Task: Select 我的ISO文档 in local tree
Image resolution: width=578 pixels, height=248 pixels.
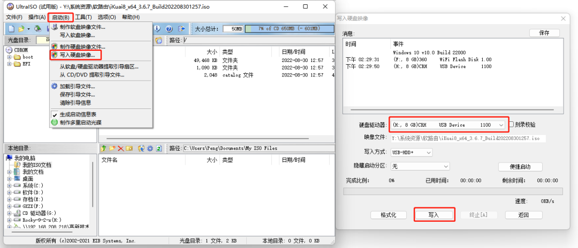Action: (x=37, y=165)
